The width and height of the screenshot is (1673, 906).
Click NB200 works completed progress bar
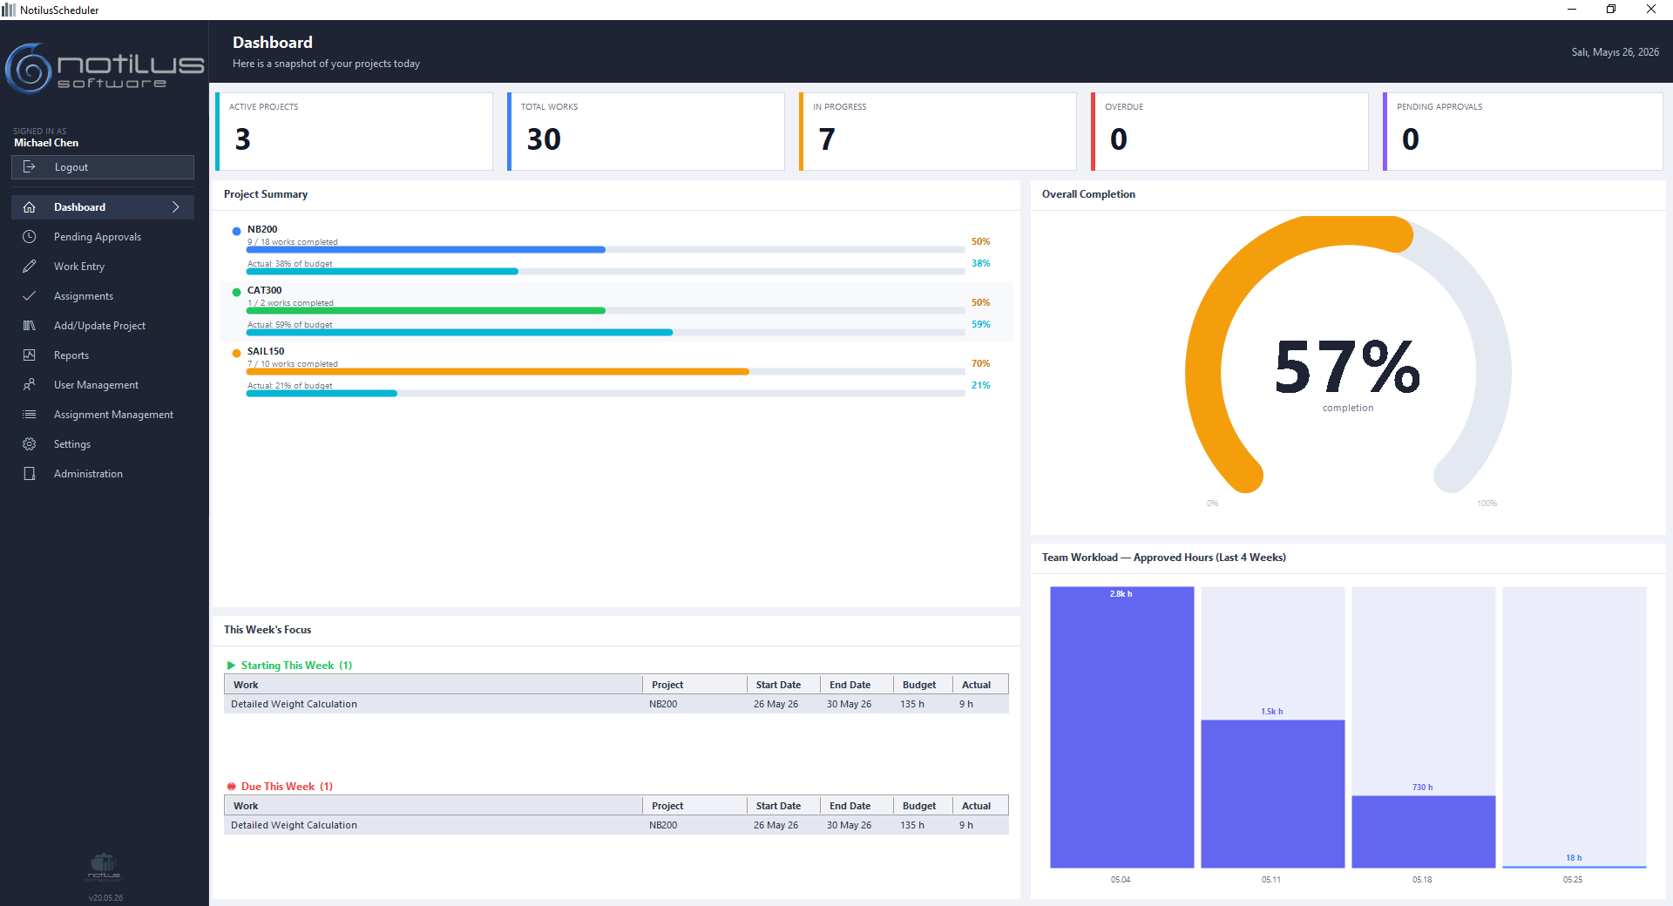pyautogui.click(x=606, y=250)
